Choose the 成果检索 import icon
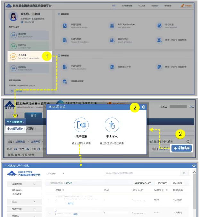 click(x=81, y=125)
